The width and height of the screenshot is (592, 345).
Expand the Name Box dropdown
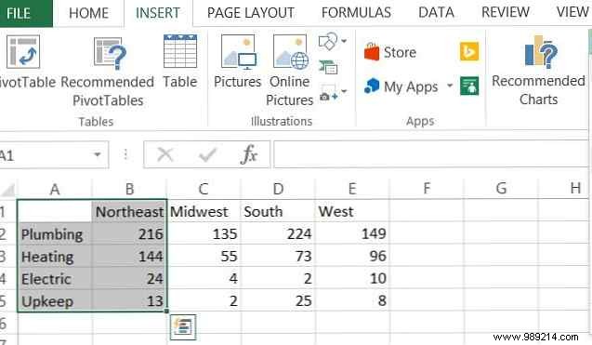98,154
